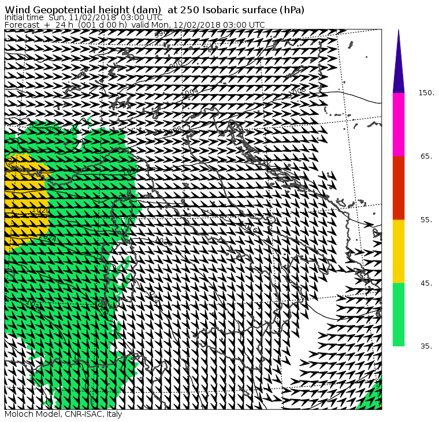The height and width of the screenshot is (422, 439).
Task: Click the chart title Wind Geopotential height
Action: click(x=155, y=10)
